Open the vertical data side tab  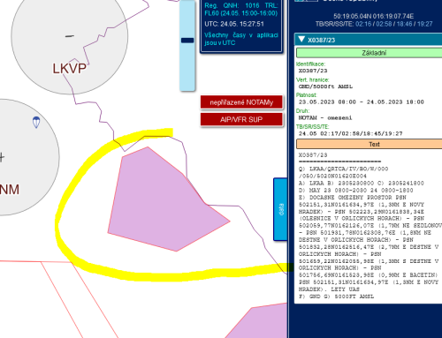pos(280,209)
